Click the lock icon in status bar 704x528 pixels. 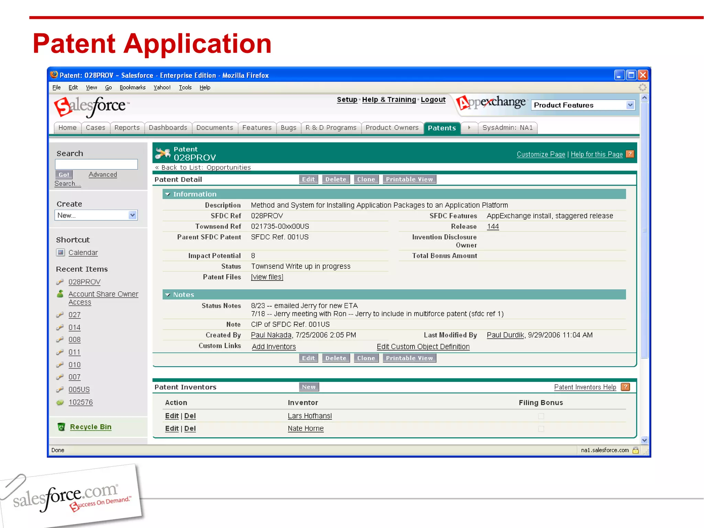636,450
